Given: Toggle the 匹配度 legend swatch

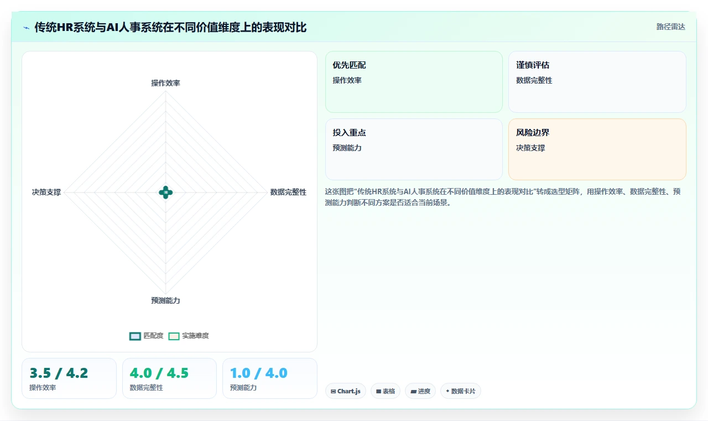Looking at the screenshot, I should pos(135,336).
